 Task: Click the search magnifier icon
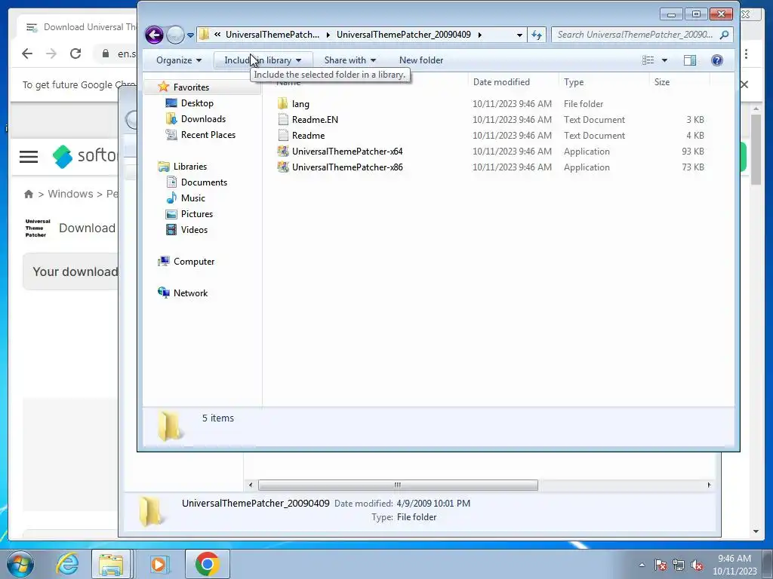pyautogui.click(x=724, y=35)
